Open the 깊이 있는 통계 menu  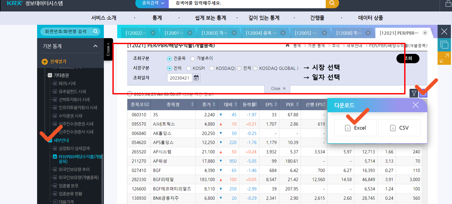264,18
